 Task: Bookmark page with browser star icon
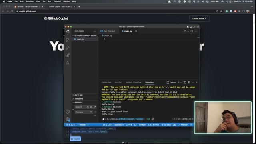(x=221, y=11)
